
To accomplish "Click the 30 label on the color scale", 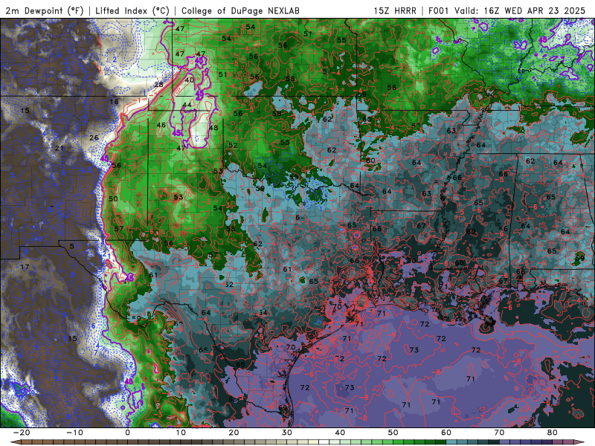I will coord(287,433).
